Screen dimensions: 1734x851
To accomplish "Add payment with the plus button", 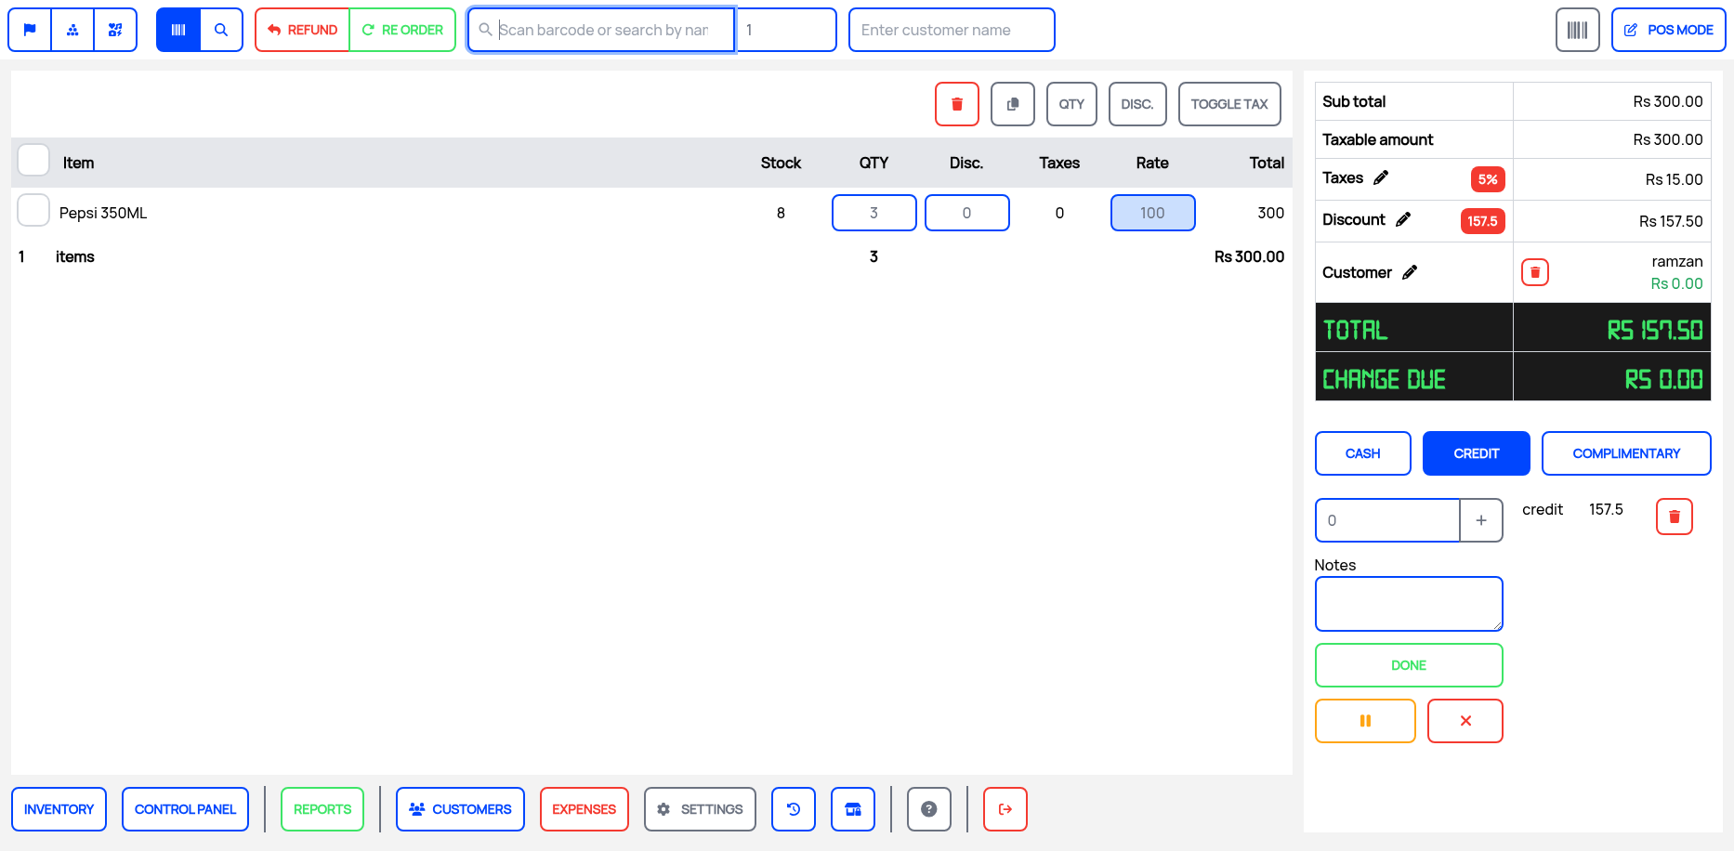I will [1481, 520].
